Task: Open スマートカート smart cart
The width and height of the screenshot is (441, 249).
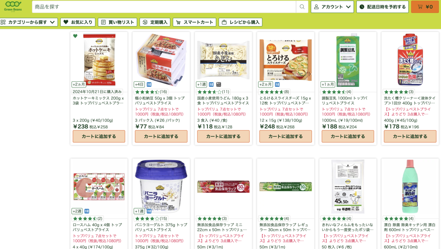Action: [194, 22]
